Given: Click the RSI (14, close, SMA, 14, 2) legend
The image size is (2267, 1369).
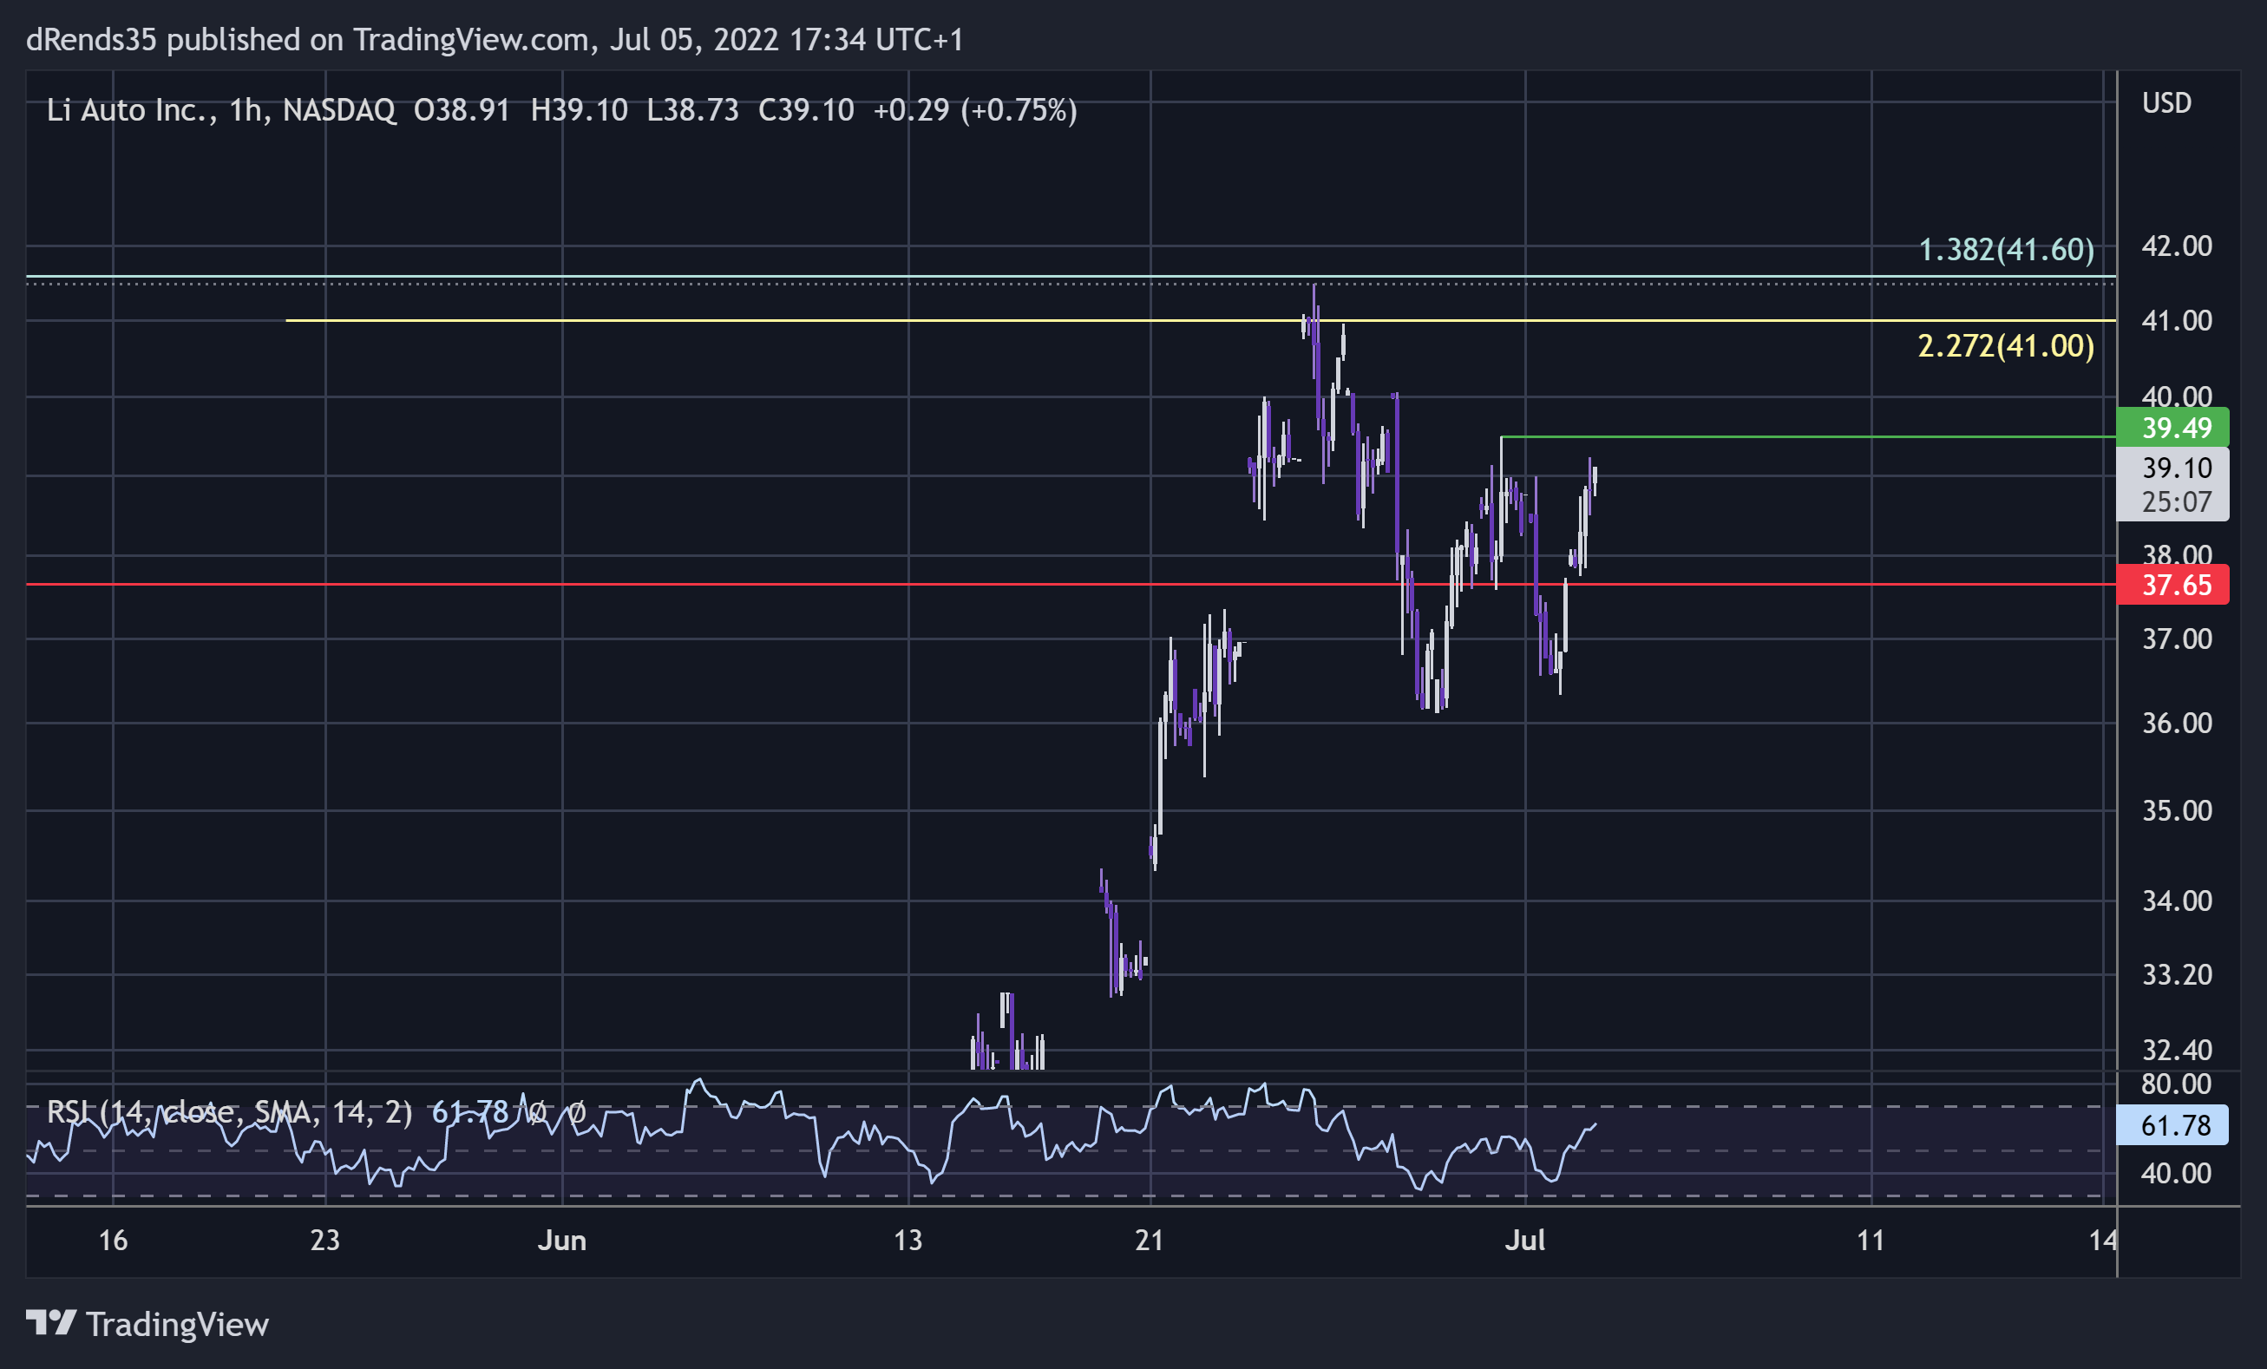Looking at the screenshot, I should pyautogui.click(x=230, y=1112).
